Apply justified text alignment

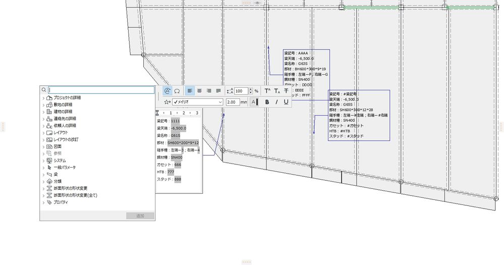tap(218, 91)
